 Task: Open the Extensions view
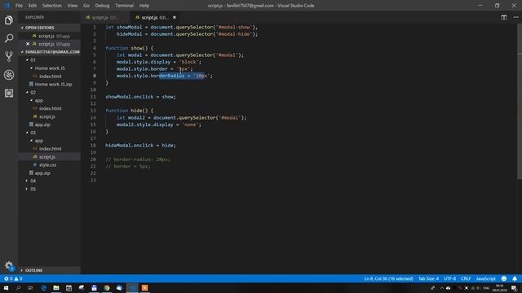9,93
